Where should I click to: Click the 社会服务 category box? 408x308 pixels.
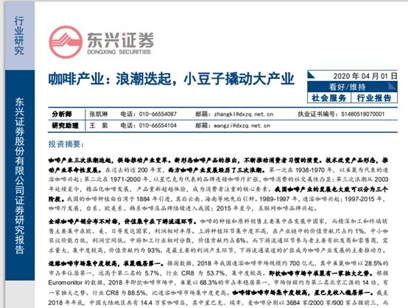329,98
